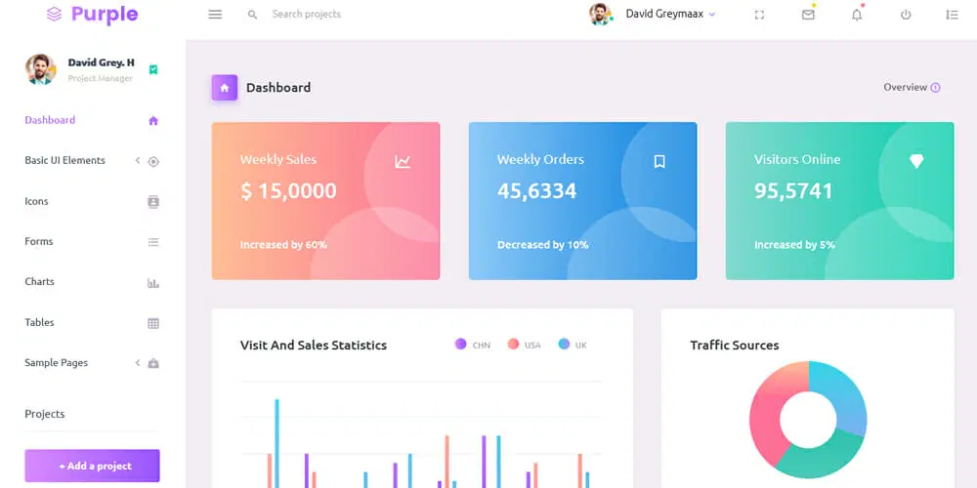The image size is (977, 488).
Task: Open Basic UI Elements menu item
Action: point(64,161)
